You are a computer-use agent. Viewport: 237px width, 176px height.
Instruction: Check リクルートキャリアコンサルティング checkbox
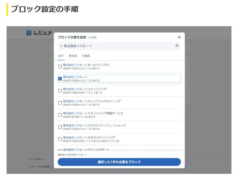(60, 103)
